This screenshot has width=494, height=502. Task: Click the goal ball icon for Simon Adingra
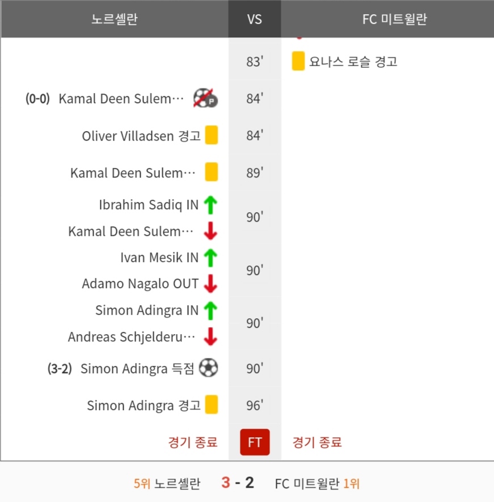tap(209, 369)
